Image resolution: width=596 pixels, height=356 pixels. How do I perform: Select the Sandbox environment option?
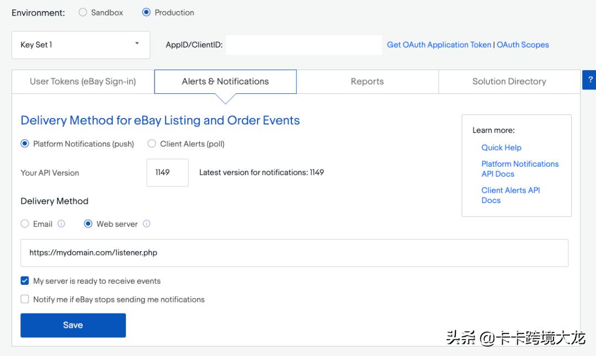tap(83, 12)
